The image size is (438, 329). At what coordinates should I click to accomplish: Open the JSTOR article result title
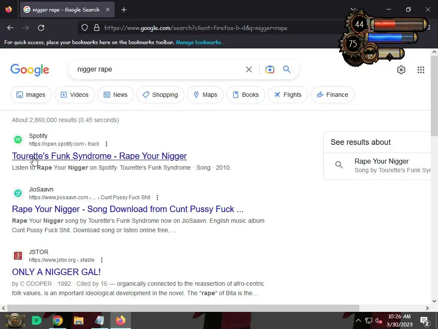(56, 272)
